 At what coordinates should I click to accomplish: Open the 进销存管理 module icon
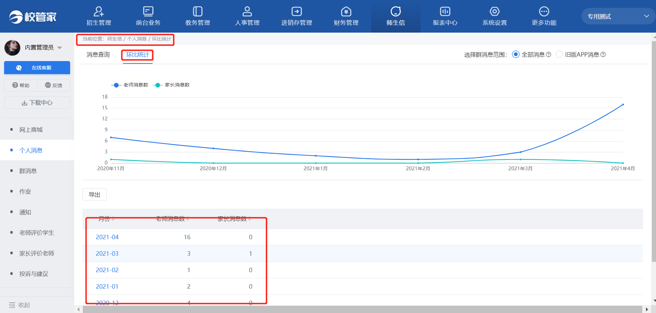pos(297,11)
